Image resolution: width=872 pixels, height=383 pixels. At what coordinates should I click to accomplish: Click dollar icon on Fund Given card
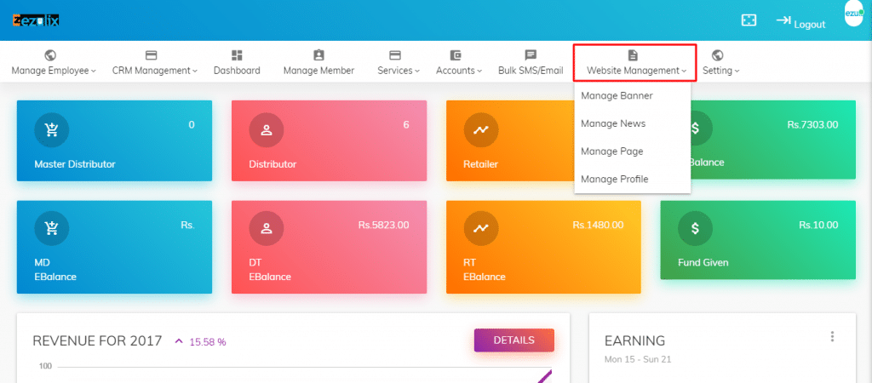pyautogui.click(x=695, y=228)
